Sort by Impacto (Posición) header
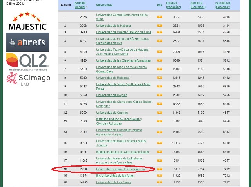The width and height of the screenshot is (251, 187). coord(173,5)
